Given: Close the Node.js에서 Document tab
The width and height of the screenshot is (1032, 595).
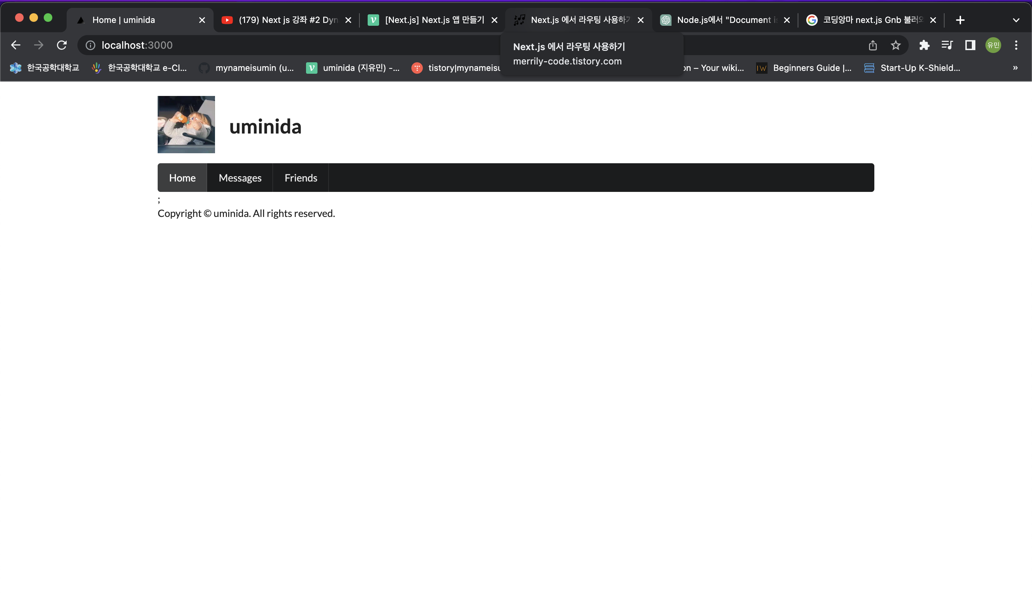Looking at the screenshot, I should [787, 20].
